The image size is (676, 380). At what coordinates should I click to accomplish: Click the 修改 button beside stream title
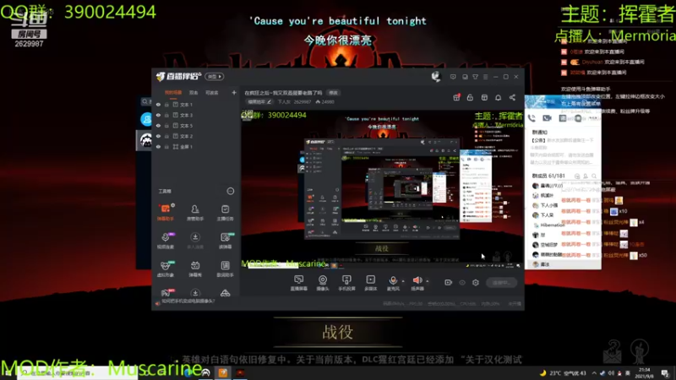click(x=333, y=93)
